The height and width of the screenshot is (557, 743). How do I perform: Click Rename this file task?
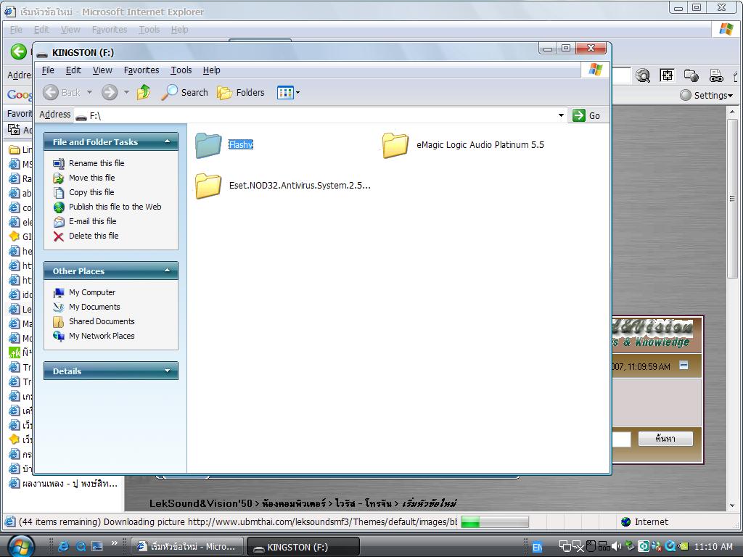tap(89, 163)
